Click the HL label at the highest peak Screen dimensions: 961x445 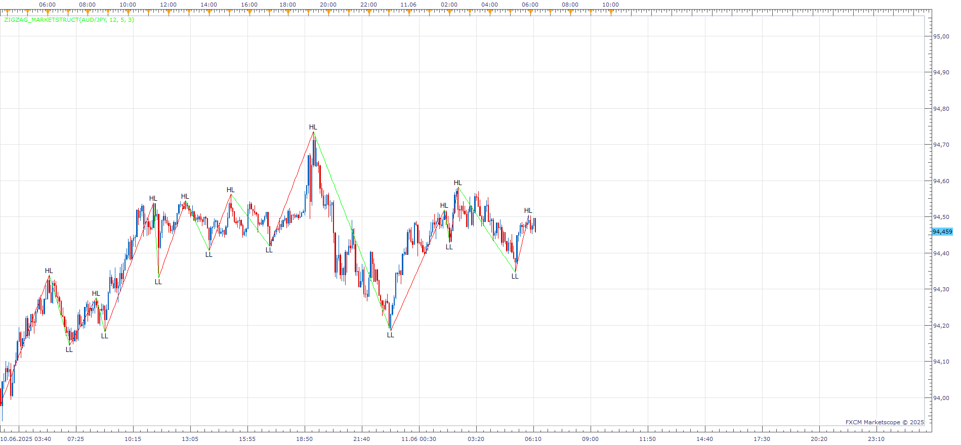313,127
